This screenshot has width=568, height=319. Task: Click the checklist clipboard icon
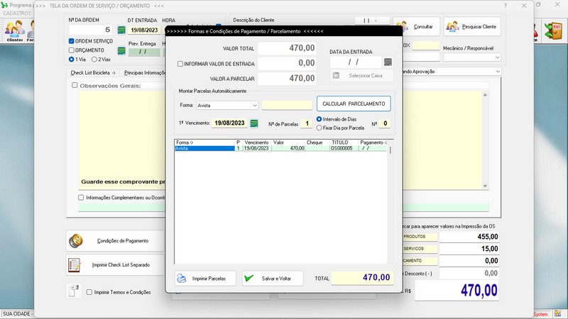[x=75, y=265]
